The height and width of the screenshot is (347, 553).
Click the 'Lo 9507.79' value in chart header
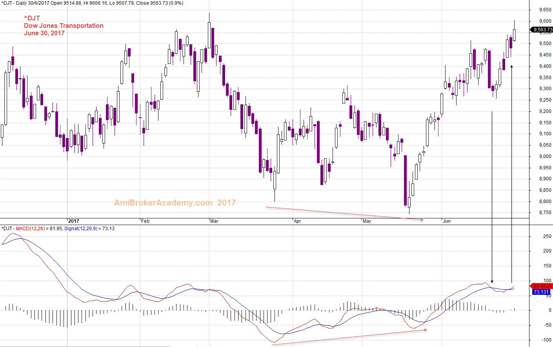click(121, 3)
